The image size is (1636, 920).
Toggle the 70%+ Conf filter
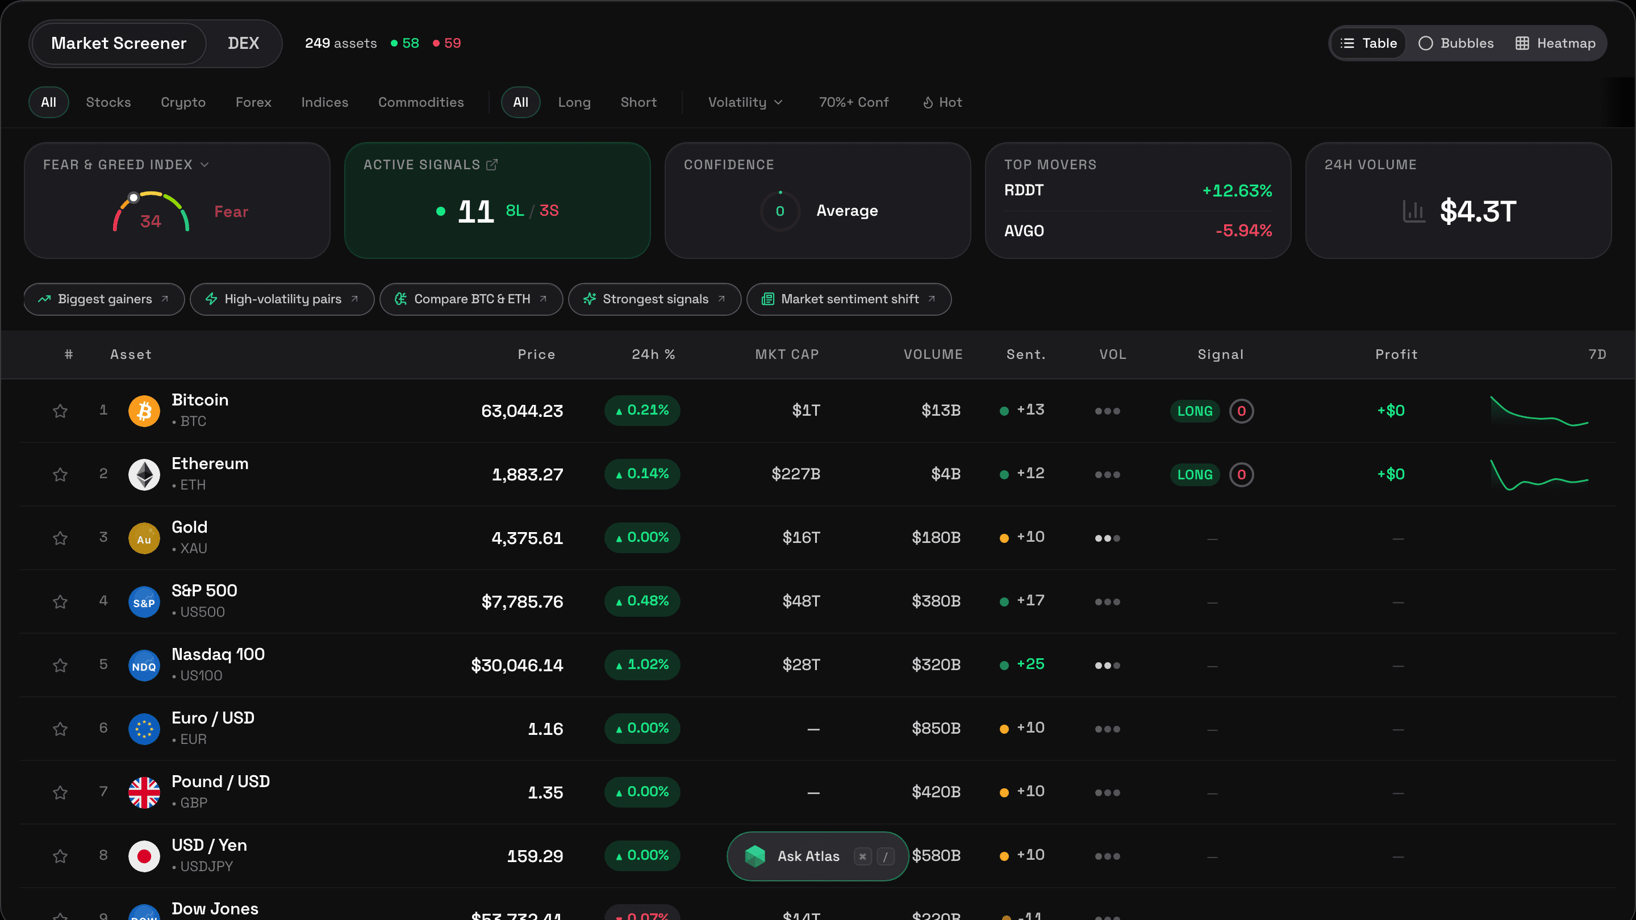click(854, 102)
